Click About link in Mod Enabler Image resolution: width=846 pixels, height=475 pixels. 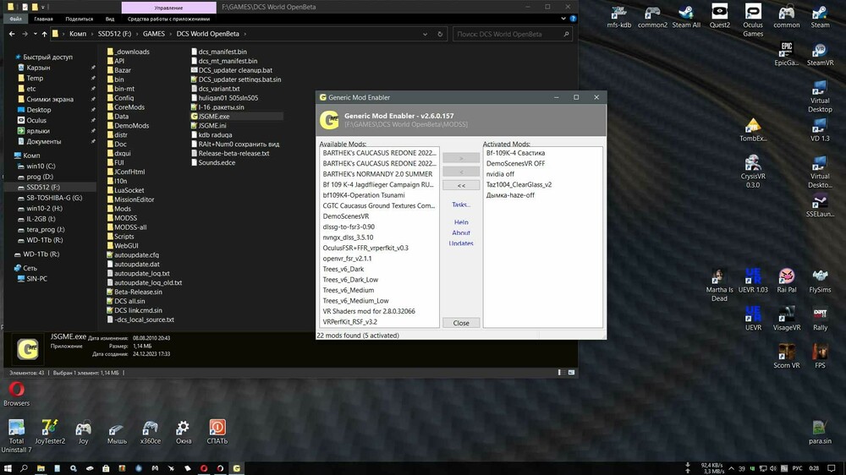point(461,233)
